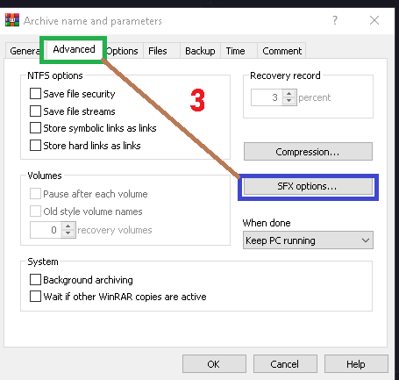Open the Options tab
The width and height of the screenshot is (399, 380).
tap(122, 51)
